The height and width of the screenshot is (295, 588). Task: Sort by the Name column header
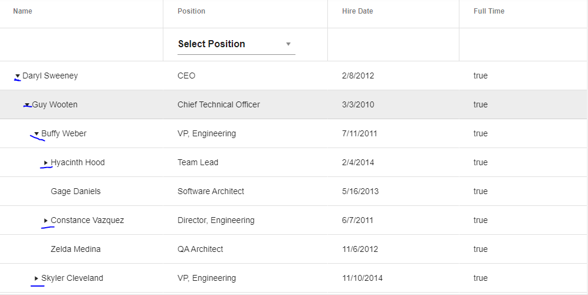(23, 11)
